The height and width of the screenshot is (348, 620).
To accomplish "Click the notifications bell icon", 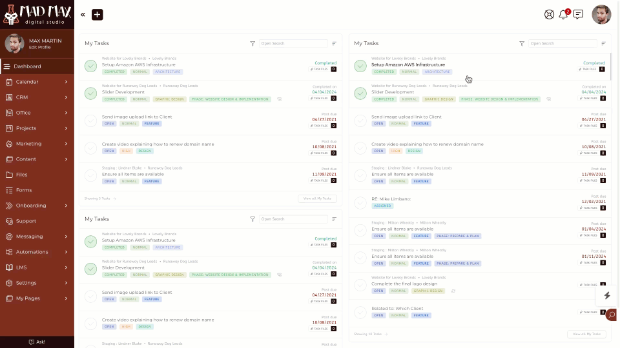I will (563, 15).
